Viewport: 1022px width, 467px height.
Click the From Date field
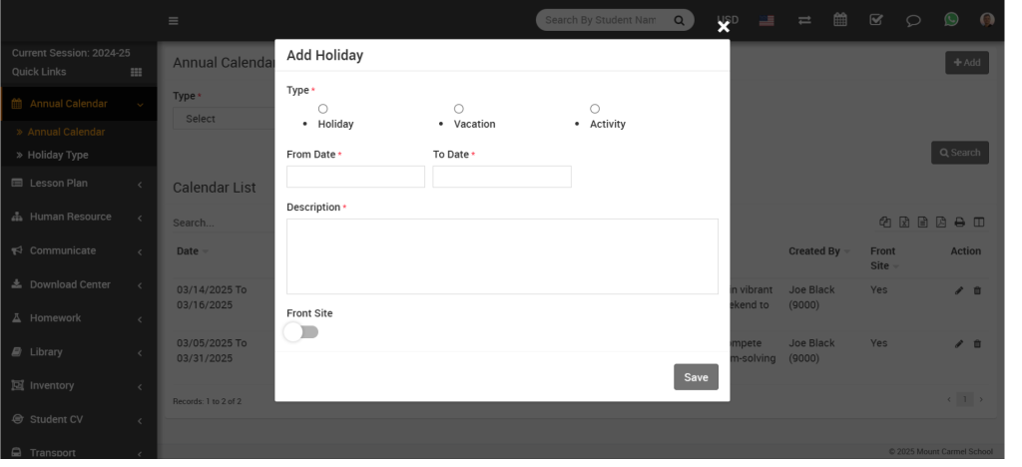(x=355, y=177)
